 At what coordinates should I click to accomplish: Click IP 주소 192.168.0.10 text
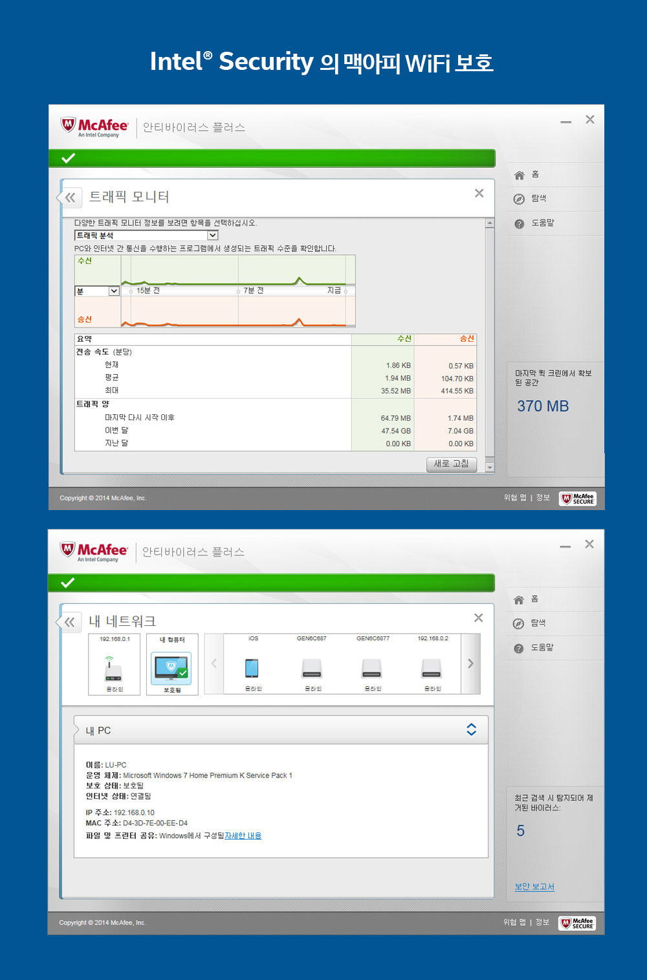[x=120, y=812]
